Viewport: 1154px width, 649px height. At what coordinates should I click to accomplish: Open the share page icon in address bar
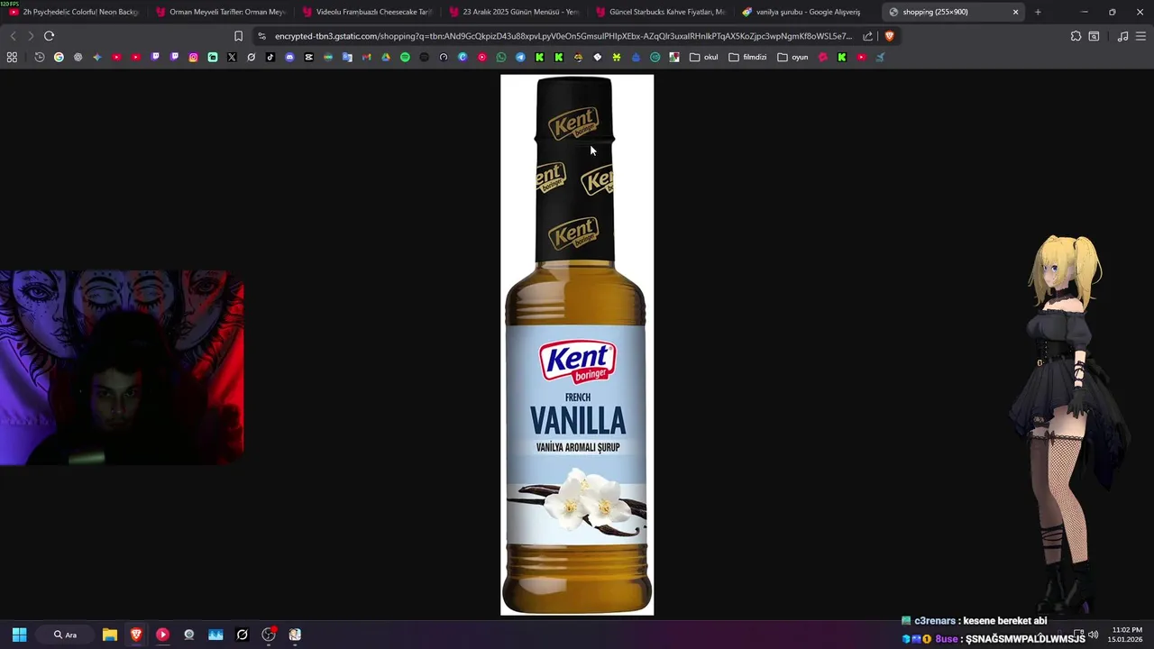(867, 36)
